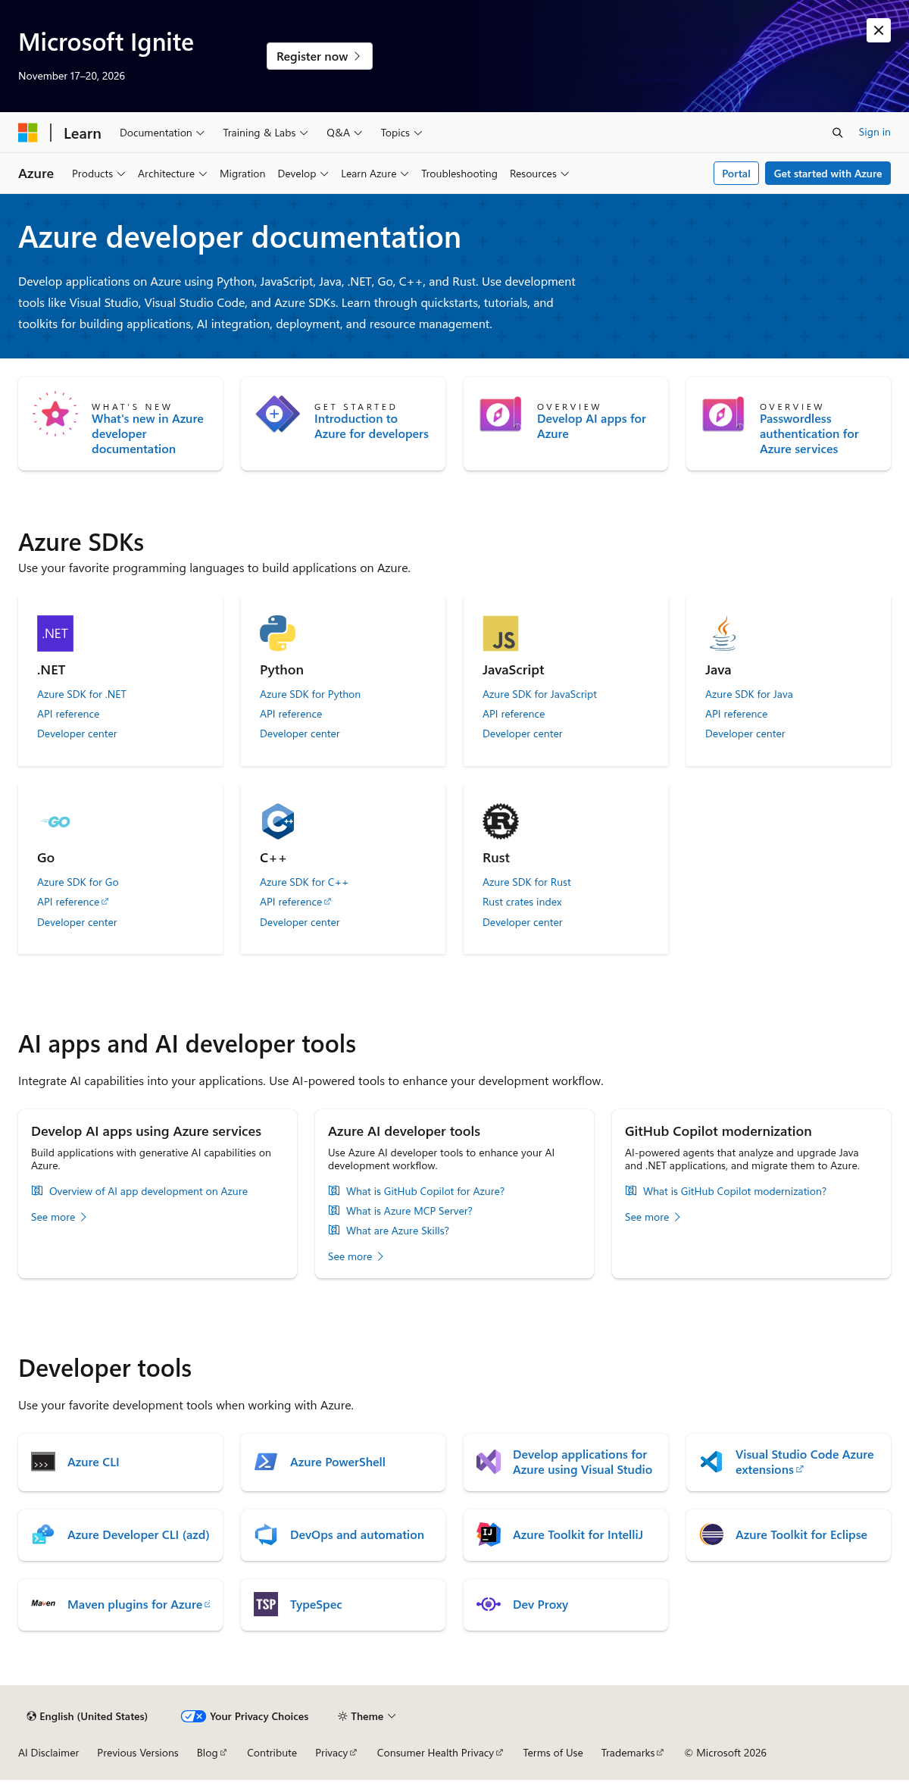This screenshot has height=1786, width=909.
Task: Click the JavaScript JS logo icon
Action: (x=501, y=633)
